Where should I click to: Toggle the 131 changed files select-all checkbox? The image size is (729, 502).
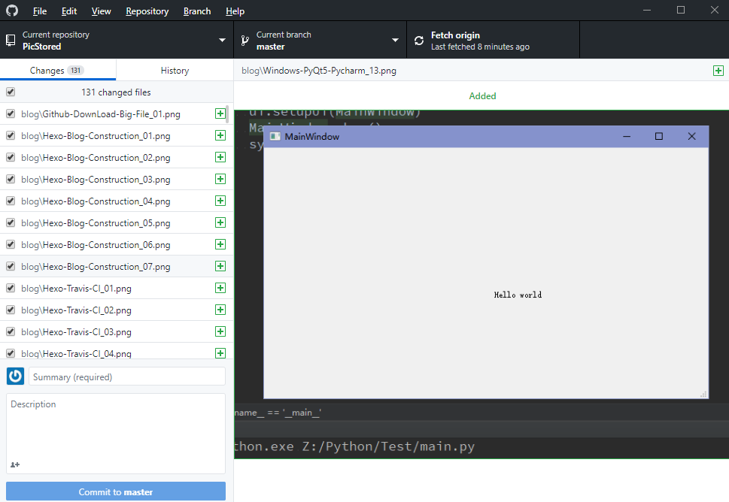click(11, 92)
